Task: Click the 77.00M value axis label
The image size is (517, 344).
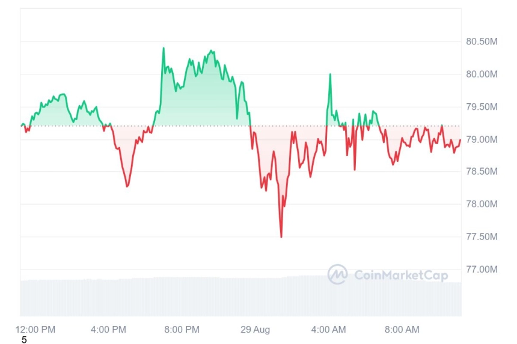Action: 482,270
